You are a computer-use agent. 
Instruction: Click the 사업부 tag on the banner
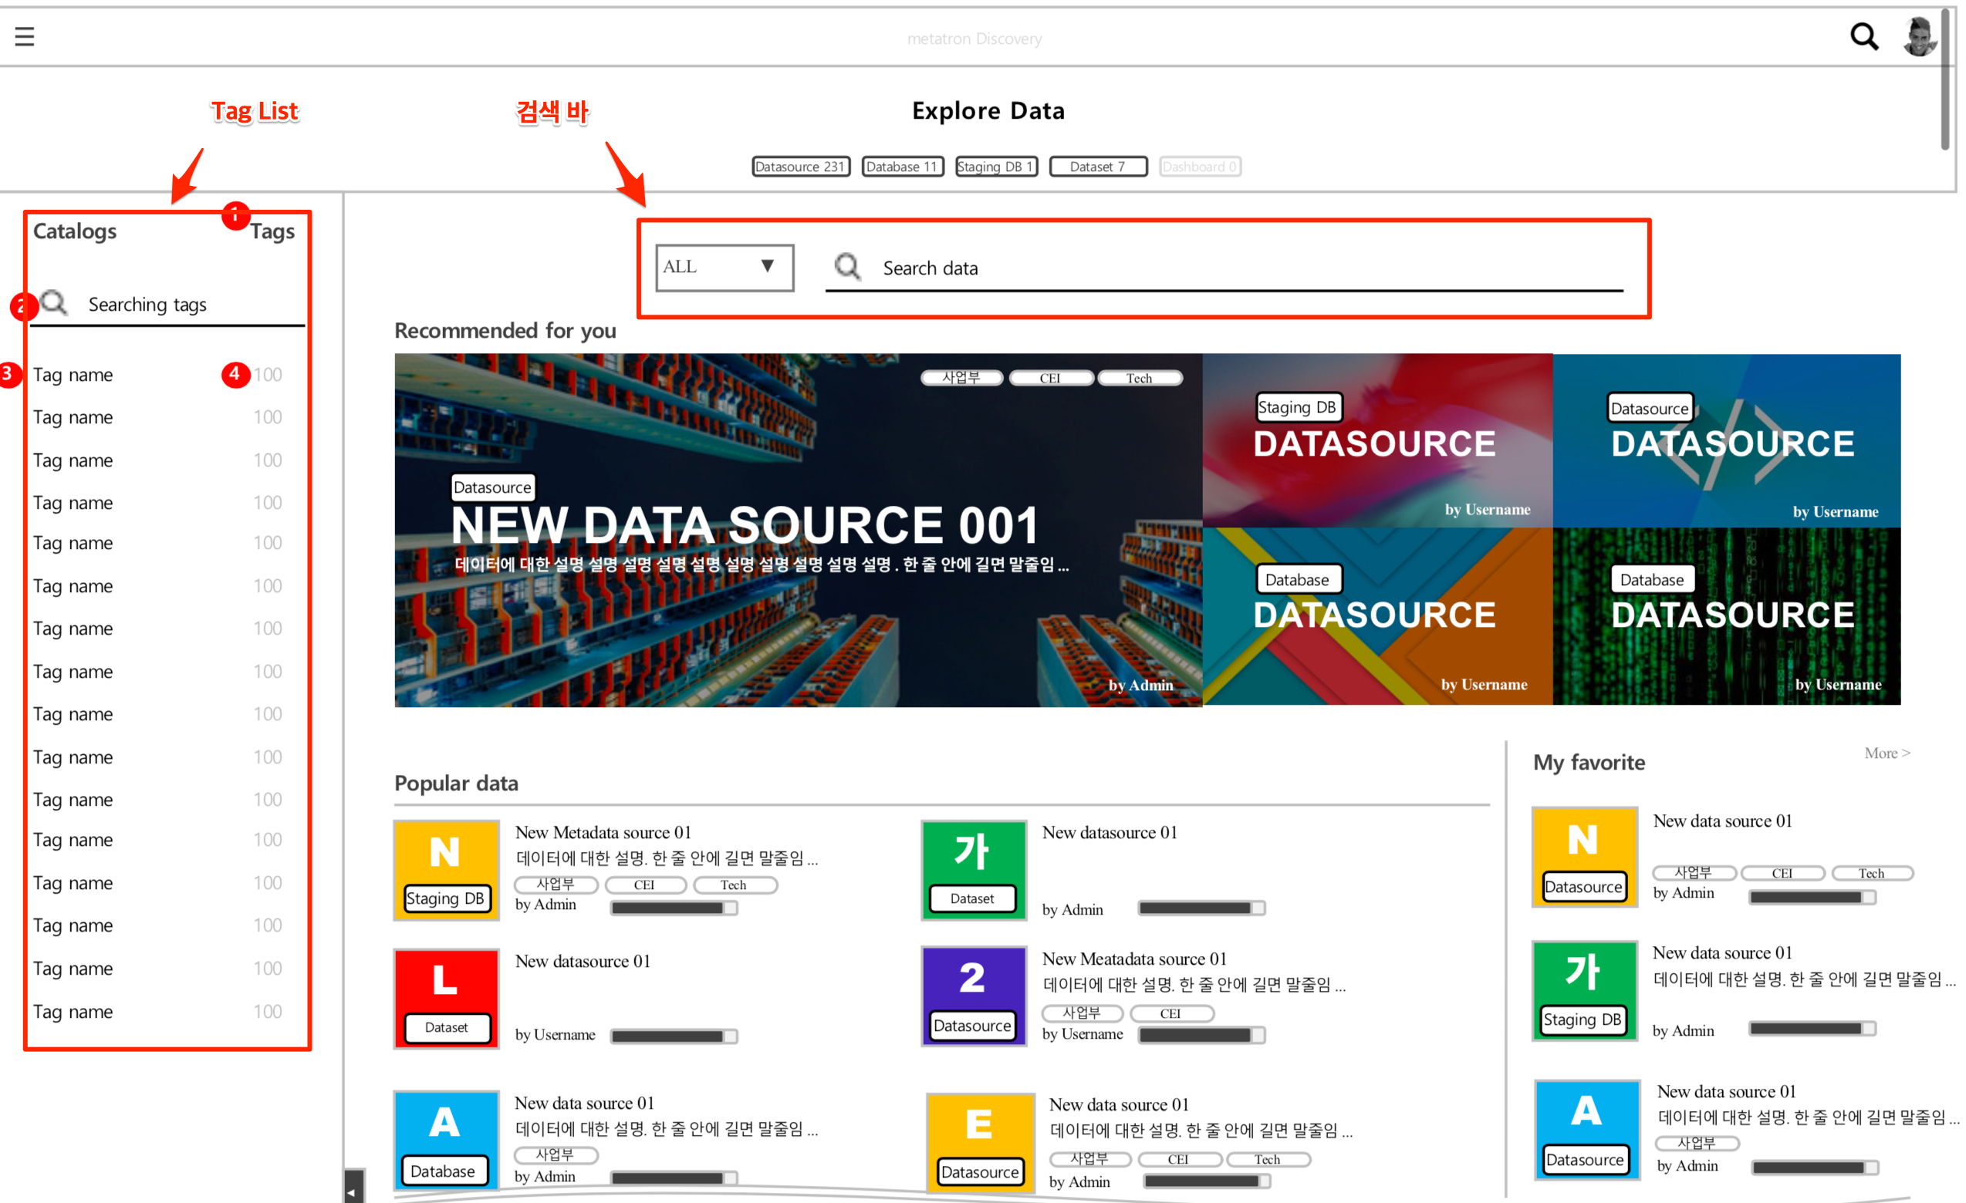point(961,378)
